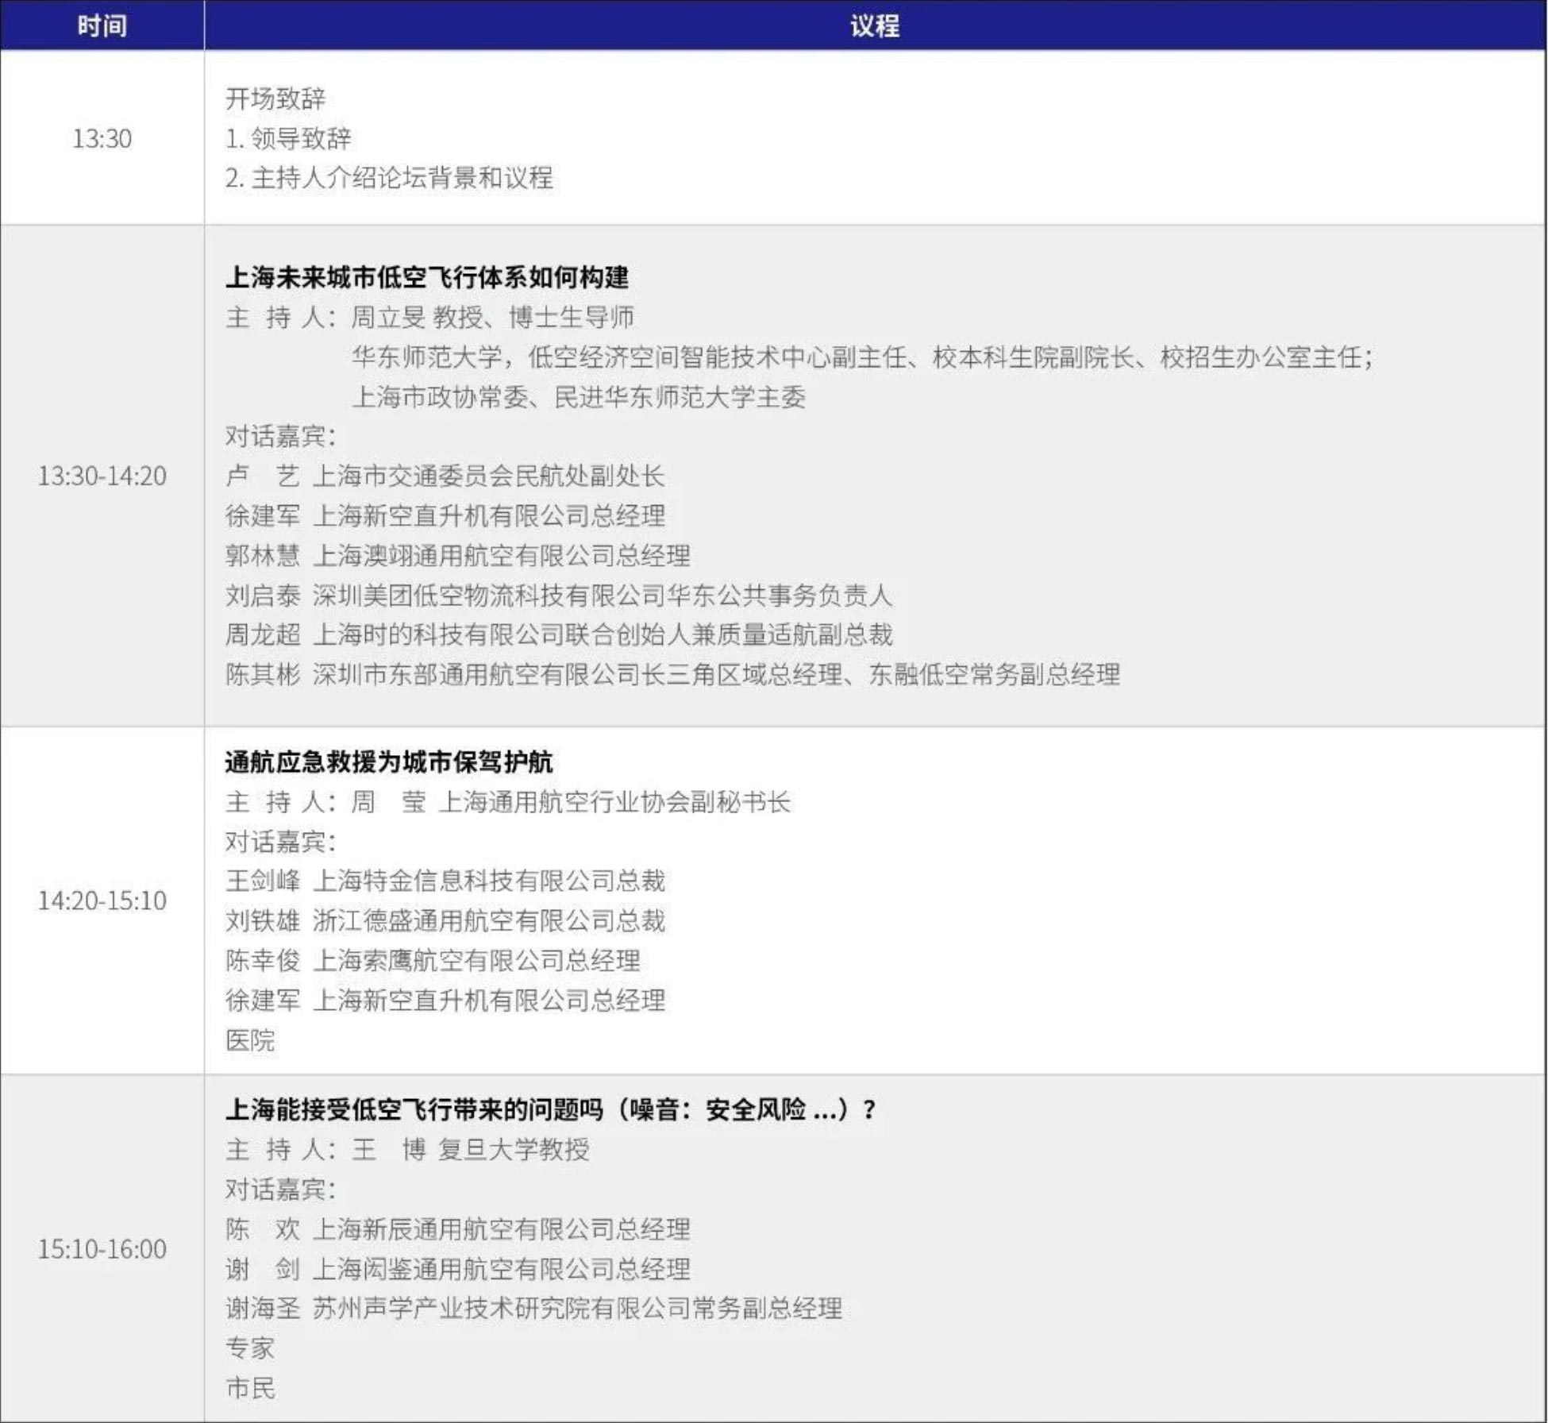Click the 15:10-16:00 time slot
1548x1423 pixels.
coord(102,1249)
